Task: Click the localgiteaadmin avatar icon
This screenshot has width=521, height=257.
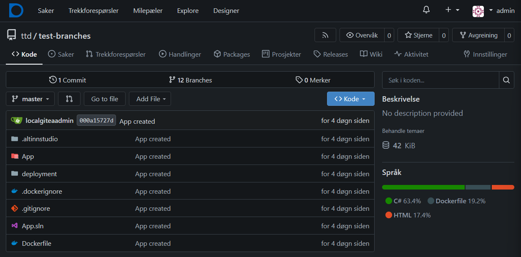Action: point(17,121)
